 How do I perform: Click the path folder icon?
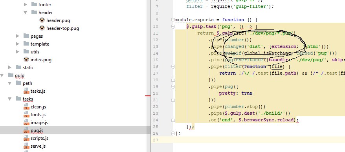(x=18, y=83)
